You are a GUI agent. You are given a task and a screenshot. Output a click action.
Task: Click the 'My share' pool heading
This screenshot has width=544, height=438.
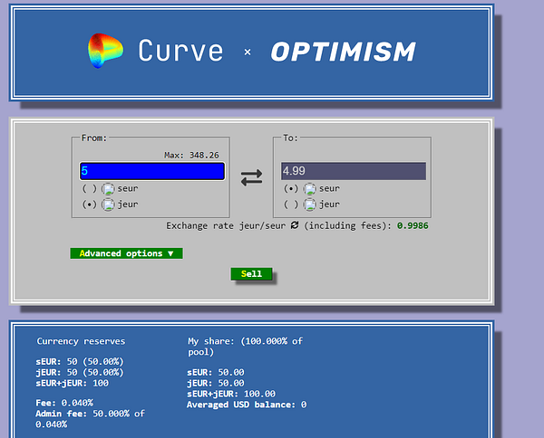(x=245, y=347)
